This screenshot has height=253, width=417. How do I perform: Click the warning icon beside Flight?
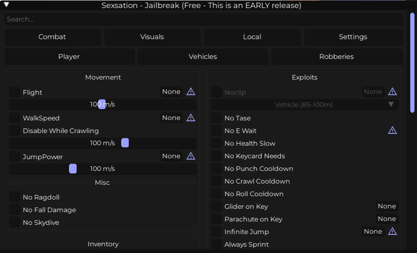pos(191,91)
